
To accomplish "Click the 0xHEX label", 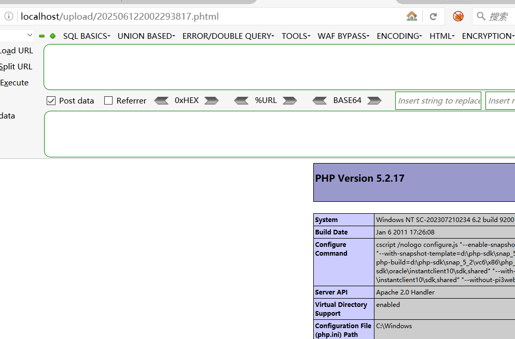I will (187, 100).
